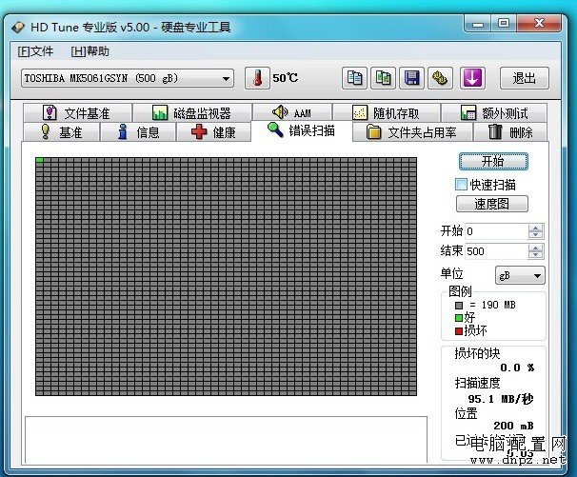
Task: Click the purple down-arrow icon
Action: 472,78
